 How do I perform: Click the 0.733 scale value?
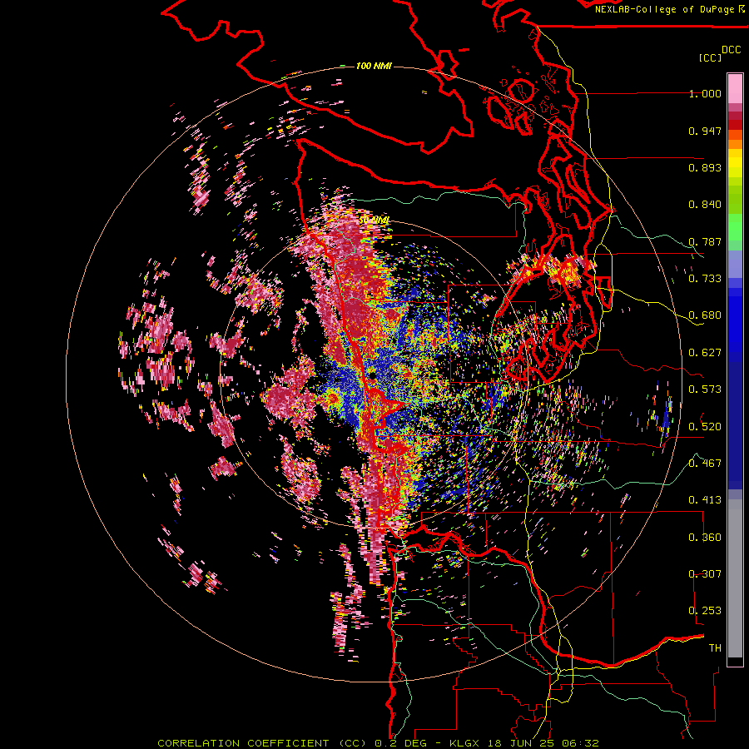[705, 279]
